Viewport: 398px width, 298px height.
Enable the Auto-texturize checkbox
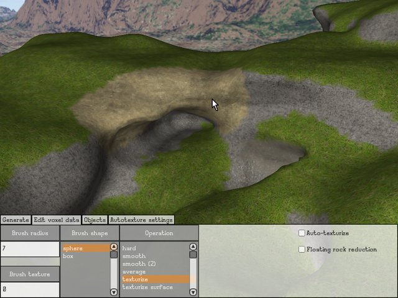click(302, 233)
